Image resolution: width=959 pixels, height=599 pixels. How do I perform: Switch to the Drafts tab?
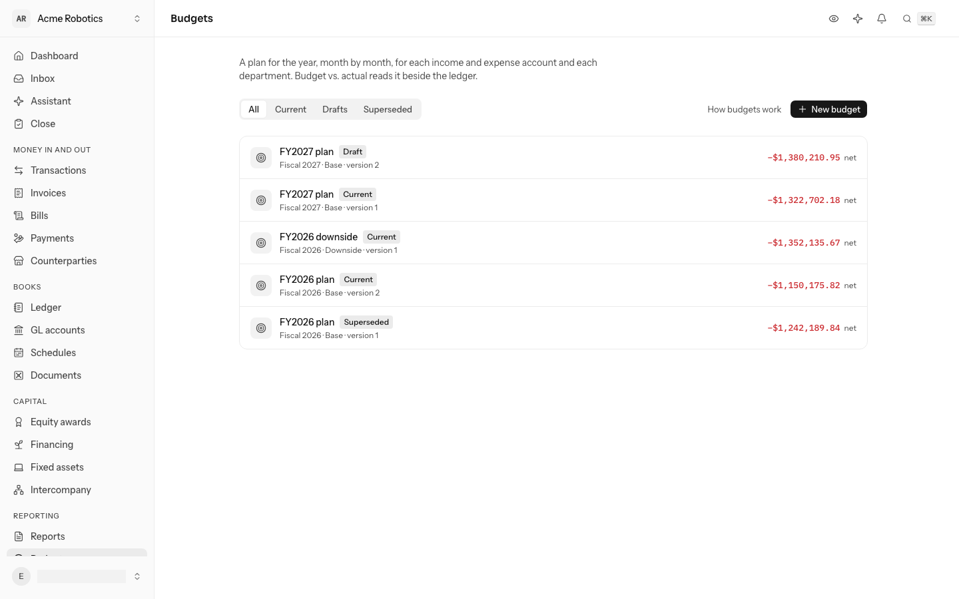[335, 109]
